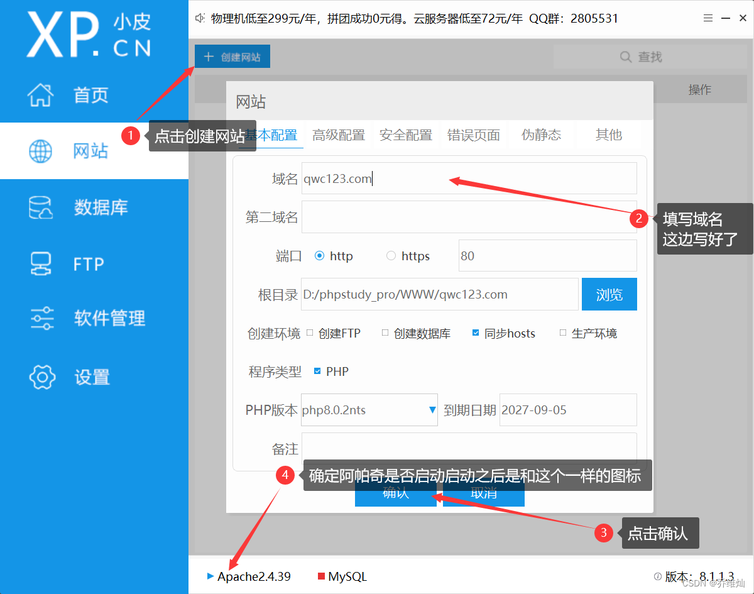The image size is (754, 594).
Task: Select the https port radio button
Action: [391, 256]
